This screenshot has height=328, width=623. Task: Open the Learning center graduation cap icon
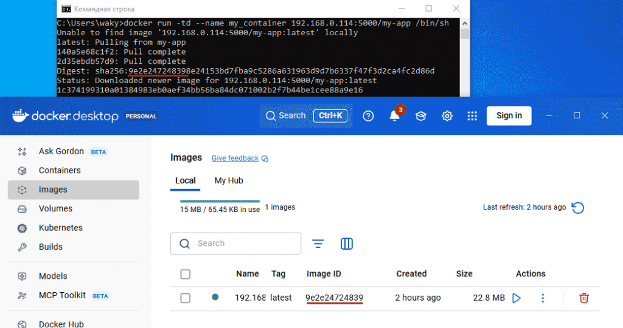421,116
